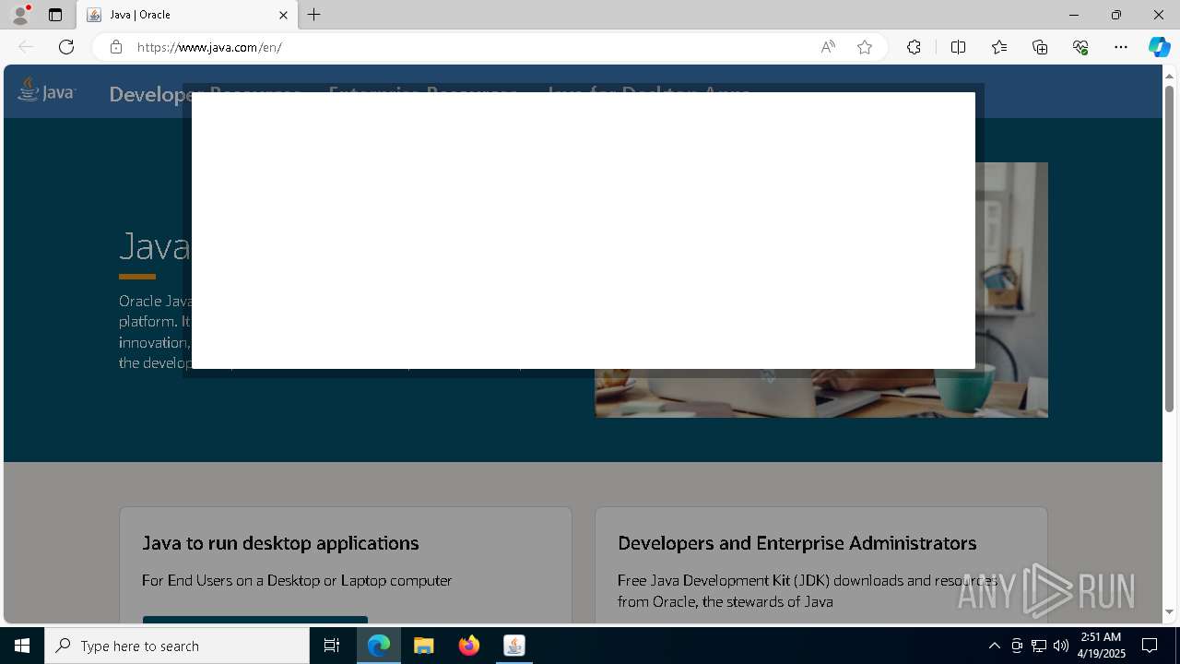Open the clock and date flyout
Screen dimensions: 1180x664
point(1101,646)
